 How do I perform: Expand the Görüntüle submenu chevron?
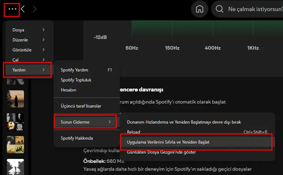click(x=44, y=50)
